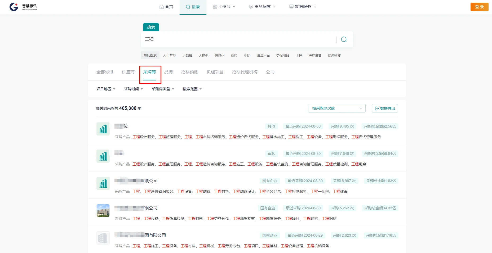Switch to the 供应商 tab
Image resolution: width=492 pixels, height=253 pixels.
point(128,72)
